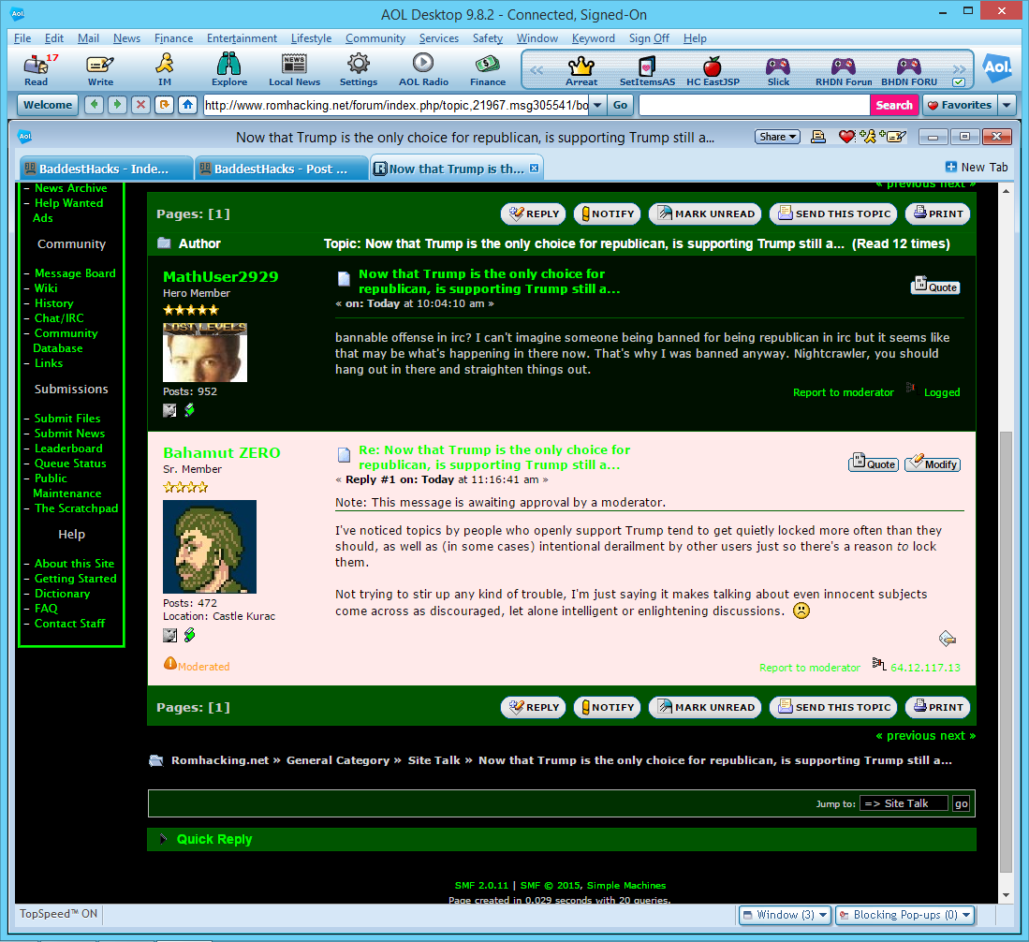Click in the AOL search input field
The width and height of the screenshot is (1029, 942).
coord(754,105)
